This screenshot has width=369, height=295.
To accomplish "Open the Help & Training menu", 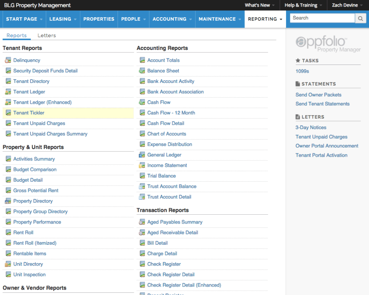I will click(x=304, y=5).
